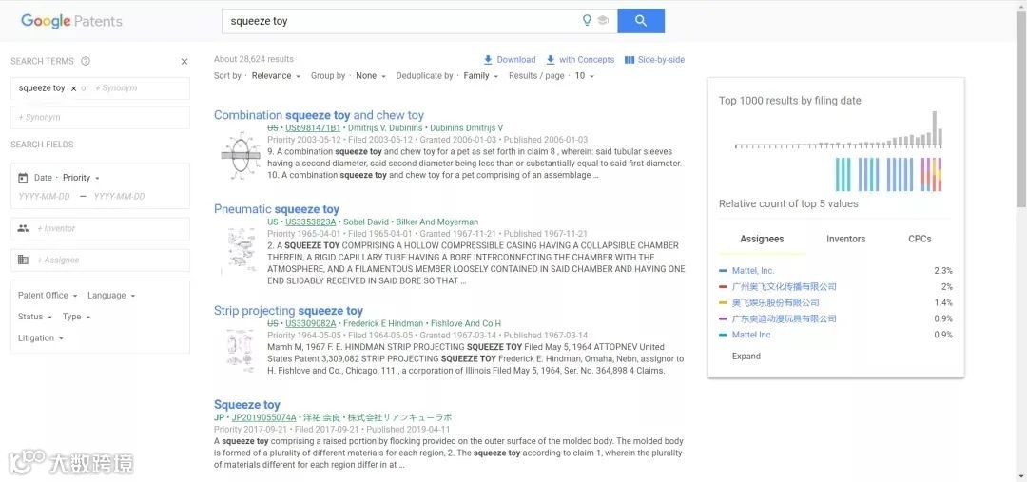This screenshot has height=482, width=1027.
Task: Click patent number US3353823A
Action: 310,222
